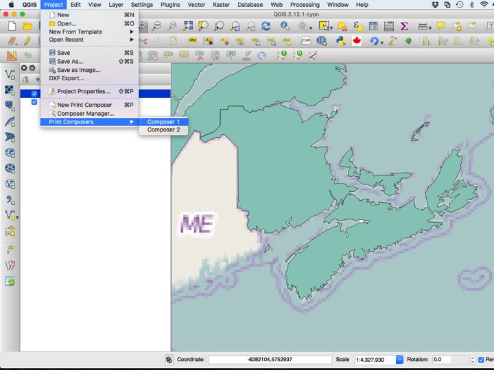The height and width of the screenshot is (370, 494).
Task: Expand Run Feature Action dropdown arrow
Action: (x=311, y=28)
